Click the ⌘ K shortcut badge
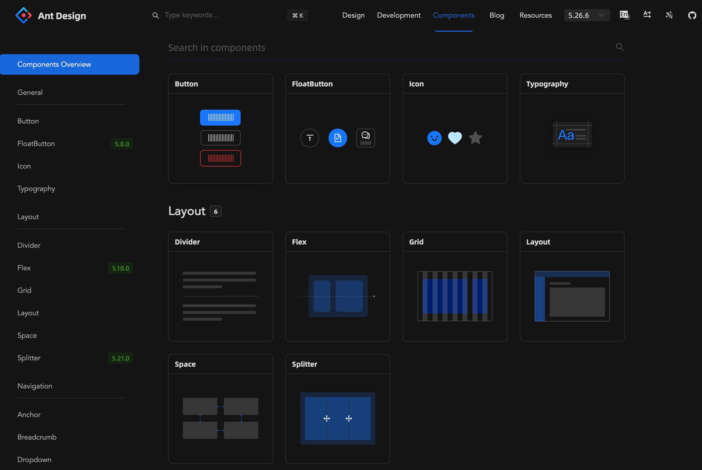 coord(297,15)
